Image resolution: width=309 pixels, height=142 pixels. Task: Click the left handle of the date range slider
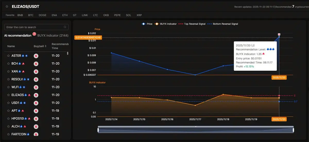pos(98,130)
